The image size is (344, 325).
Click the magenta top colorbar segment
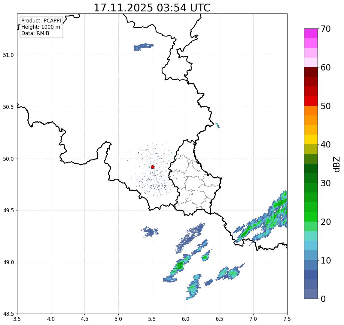click(x=311, y=34)
